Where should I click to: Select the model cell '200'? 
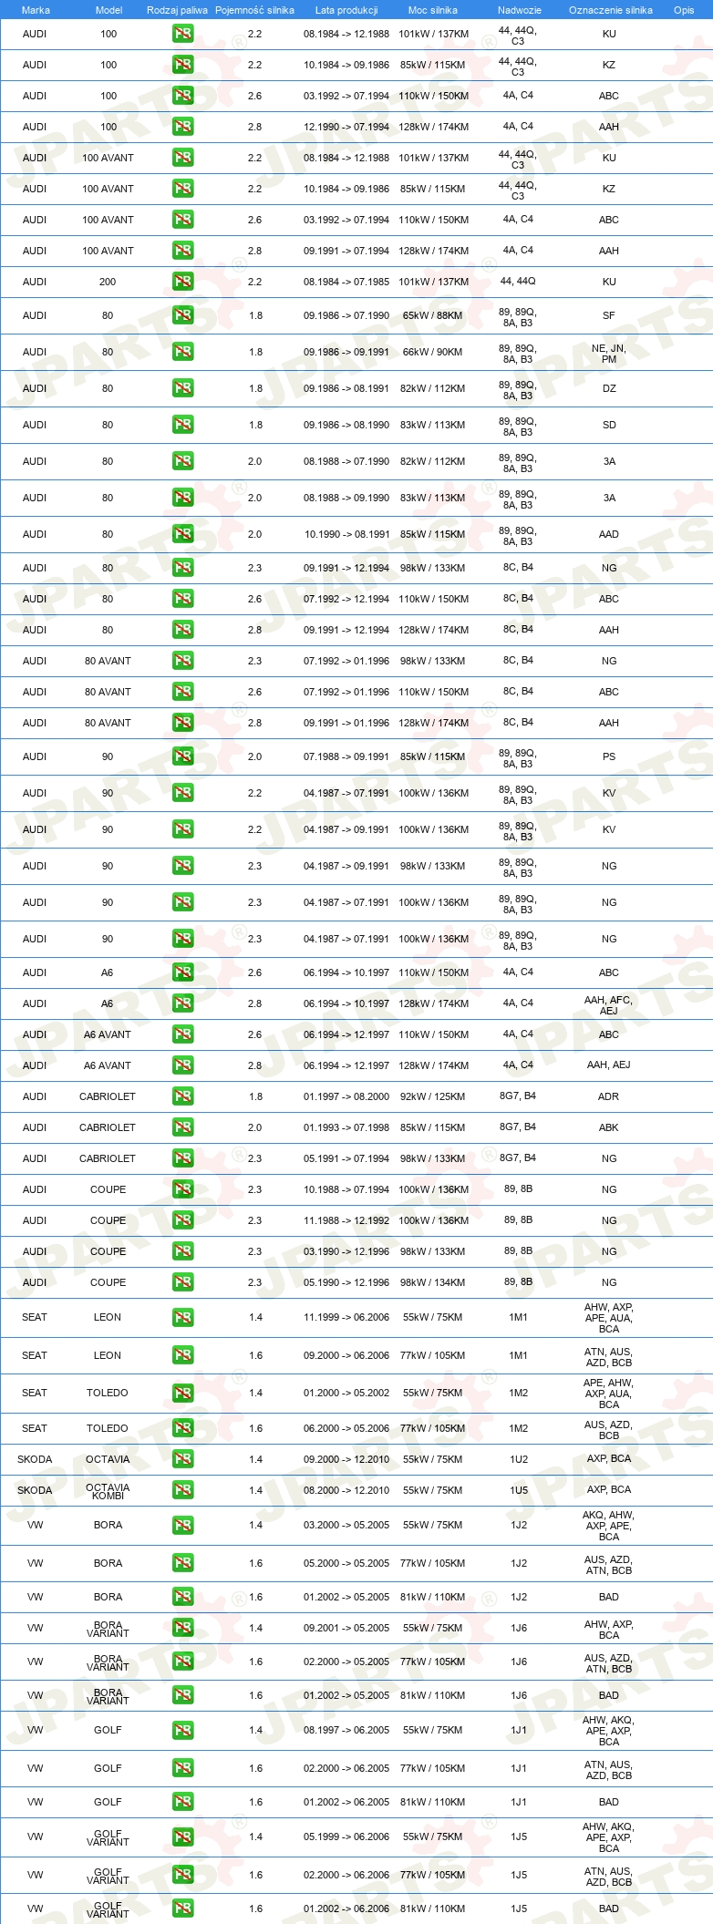[x=108, y=282]
